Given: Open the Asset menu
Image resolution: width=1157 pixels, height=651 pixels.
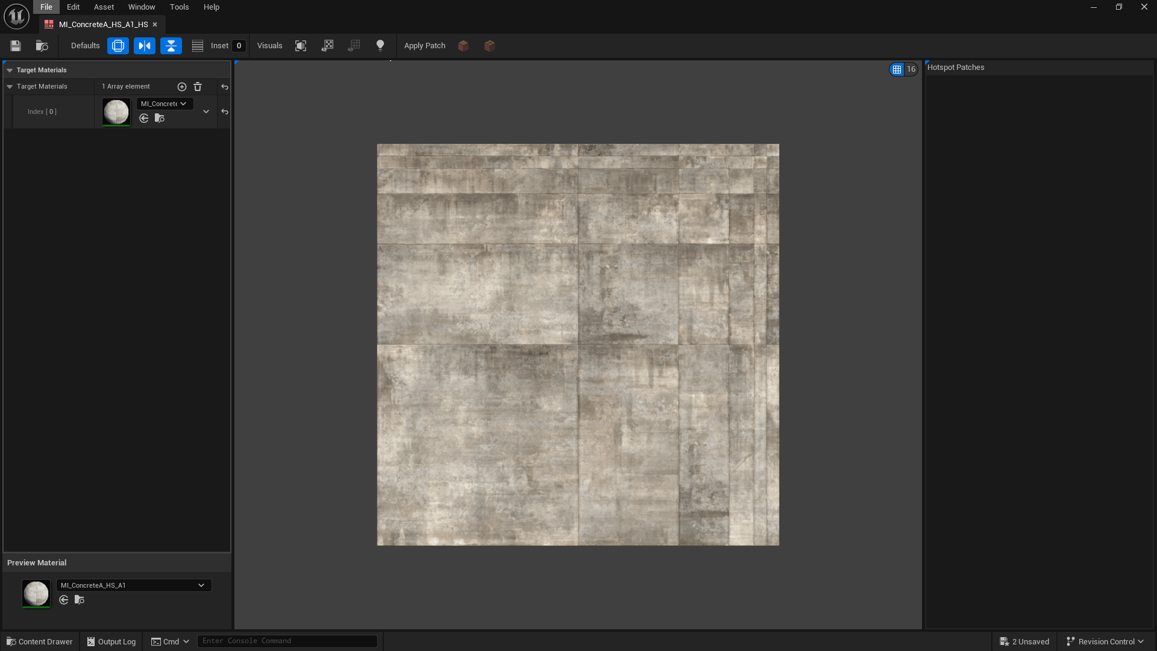Looking at the screenshot, I should pyautogui.click(x=104, y=7).
